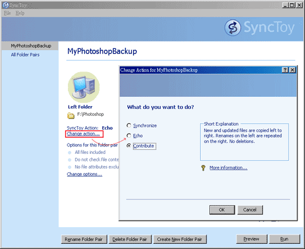This screenshot has height=249, width=305.
Task: Confirm the dialog with OK
Action: tap(222, 210)
